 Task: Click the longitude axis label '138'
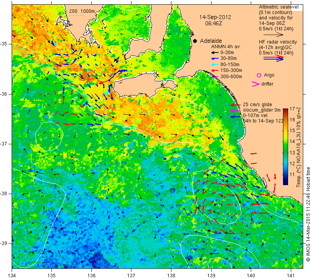(x=171, y=275)
